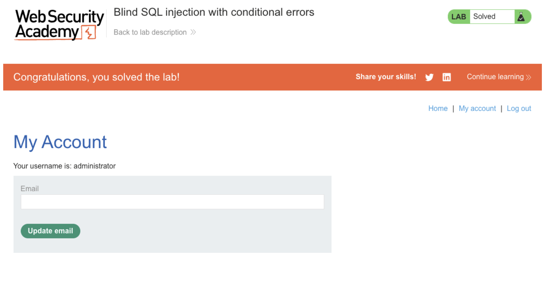This screenshot has width=547, height=295.
Task: Click the Blind SQL injection lab title
Action: 214,12
